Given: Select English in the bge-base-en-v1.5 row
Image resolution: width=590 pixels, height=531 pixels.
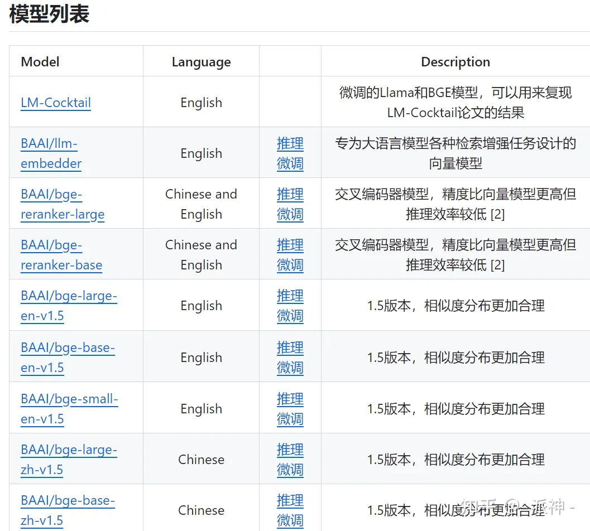Looking at the screenshot, I should (202, 358).
